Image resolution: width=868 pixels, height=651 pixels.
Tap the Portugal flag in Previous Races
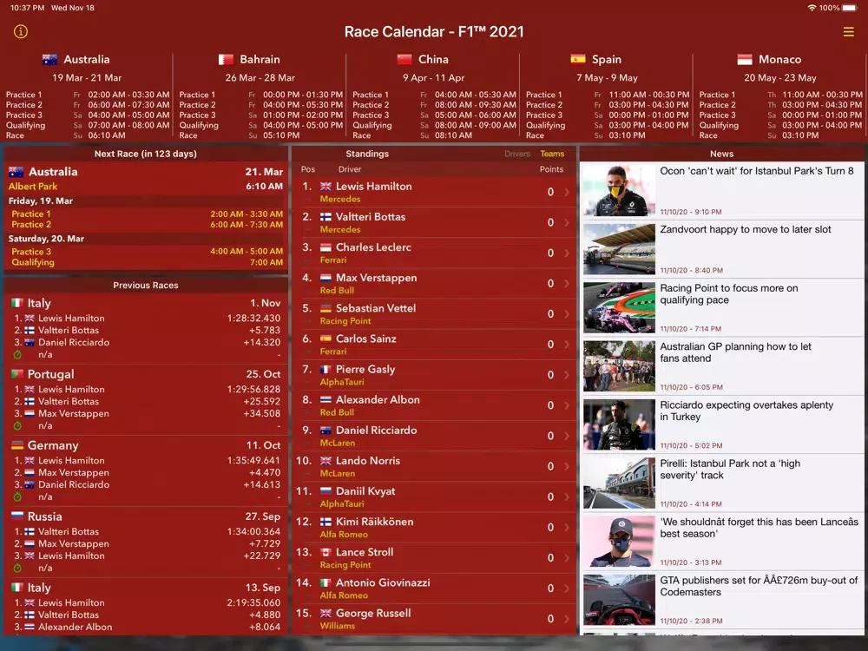17,373
